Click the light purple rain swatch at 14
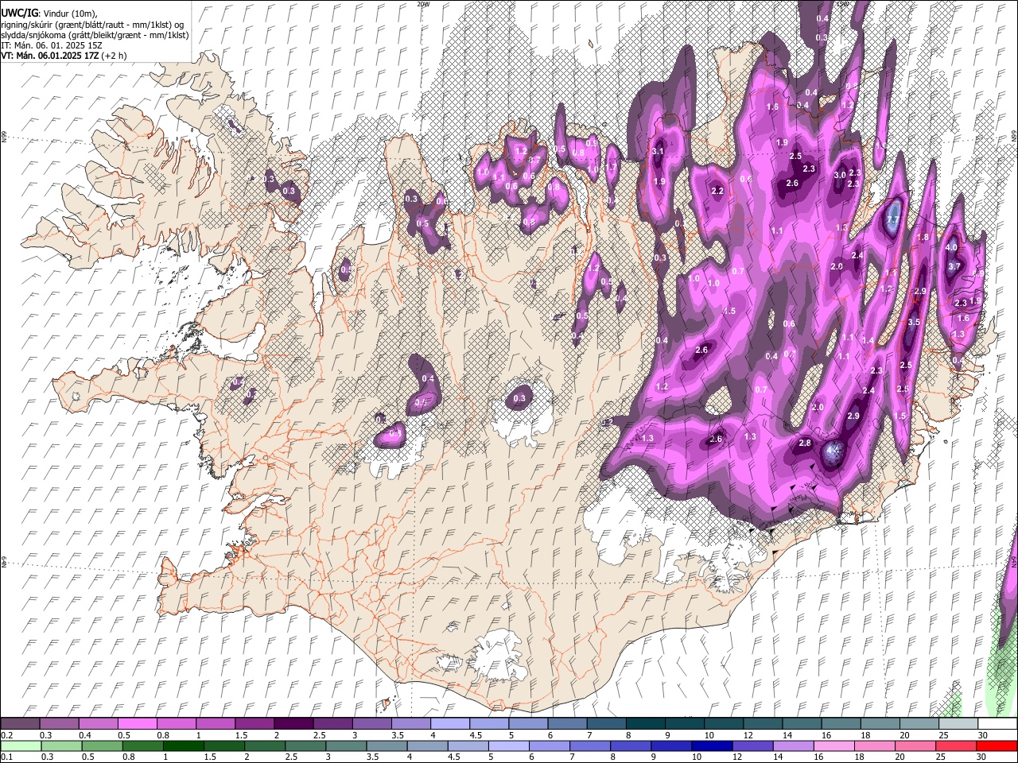 (792, 746)
